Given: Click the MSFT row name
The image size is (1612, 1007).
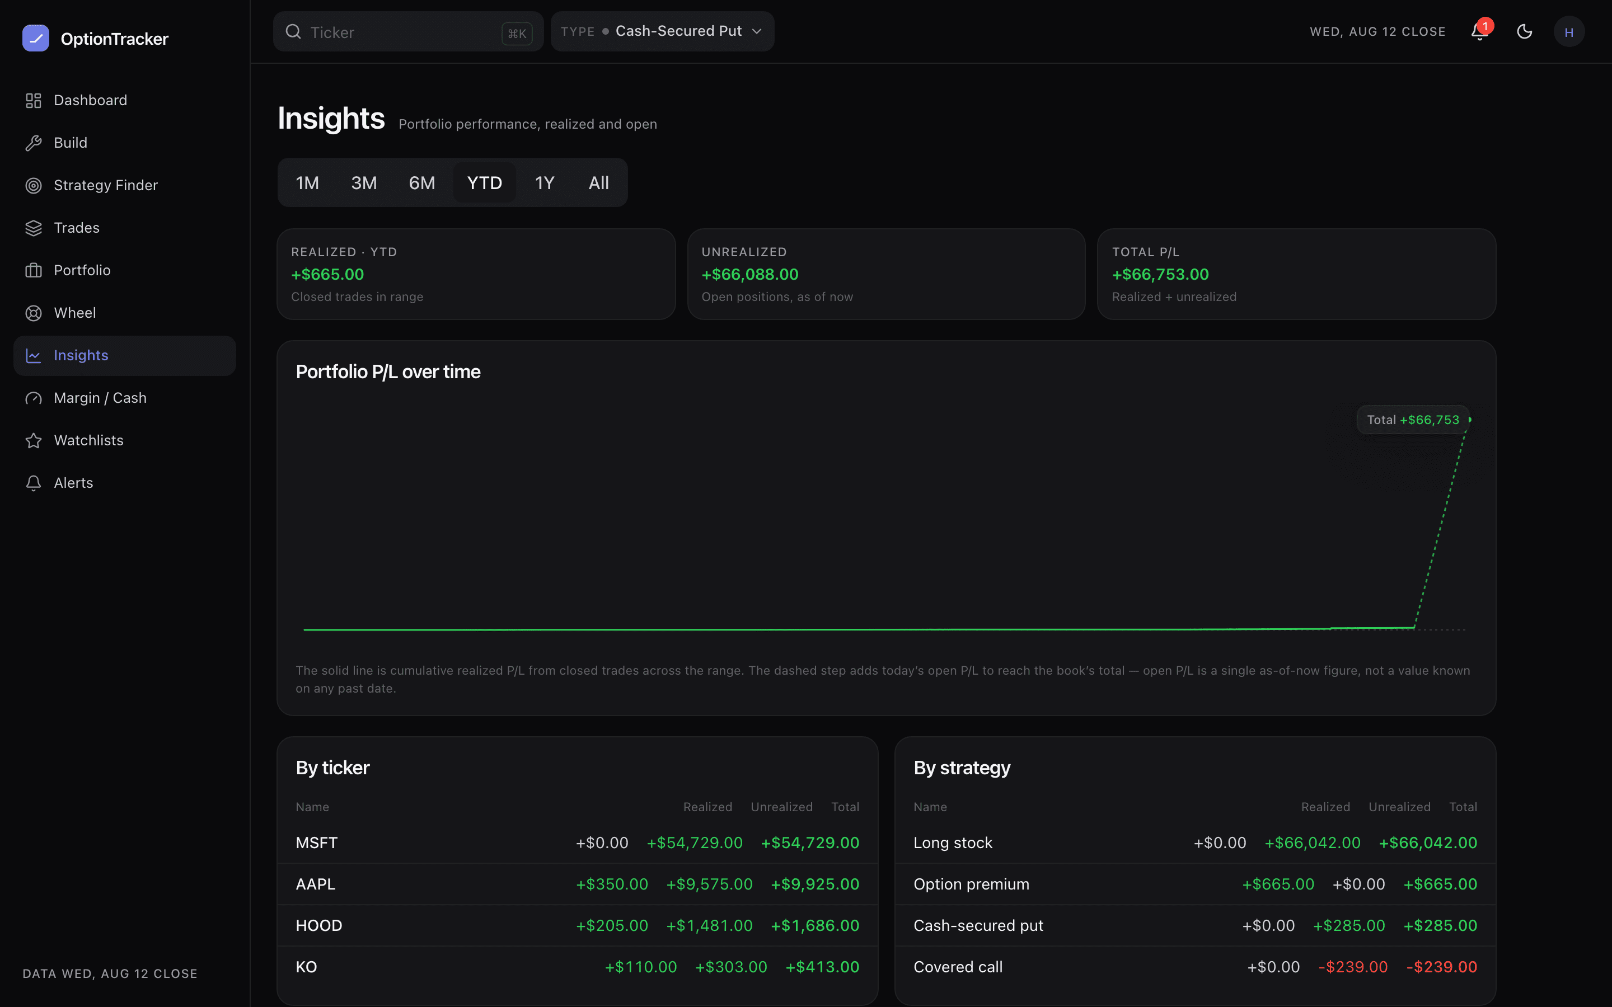Looking at the screenshot, I should pos(316,843).
